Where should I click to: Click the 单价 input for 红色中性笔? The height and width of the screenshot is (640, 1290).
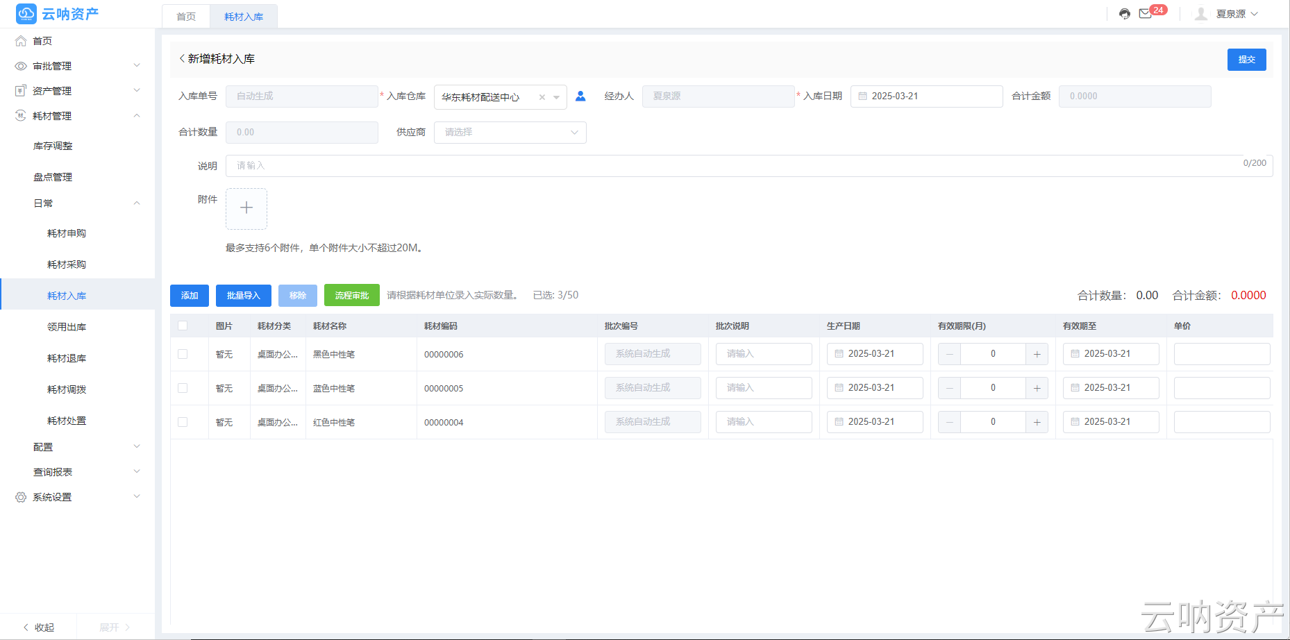click(x=1222, y=422)
